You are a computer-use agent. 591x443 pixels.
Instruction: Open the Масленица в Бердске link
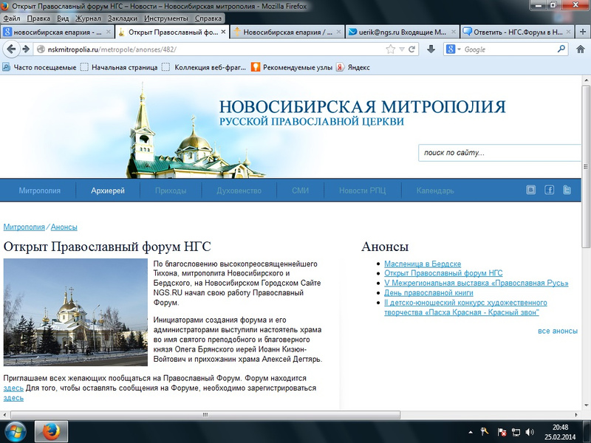click(x=423, y=264)
